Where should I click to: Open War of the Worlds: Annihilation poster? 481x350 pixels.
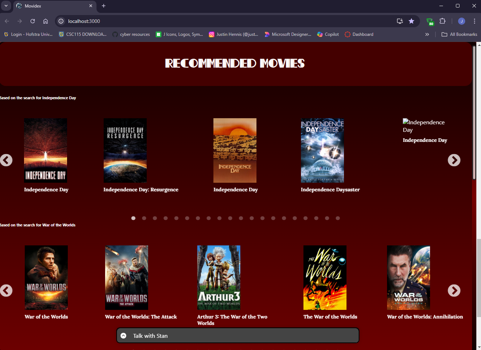409,278
